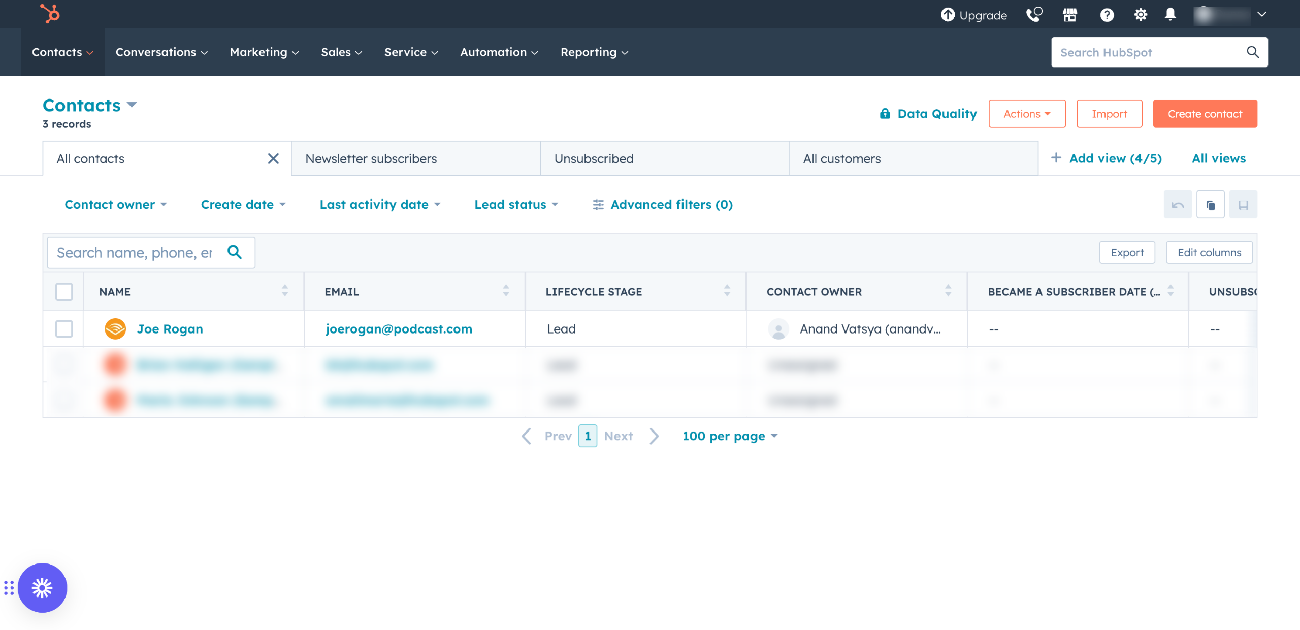
Task: Open the calling phone icon
Action: [1034, 15]
